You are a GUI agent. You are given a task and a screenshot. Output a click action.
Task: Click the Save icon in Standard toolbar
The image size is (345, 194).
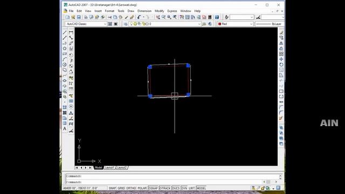(79, 17)
